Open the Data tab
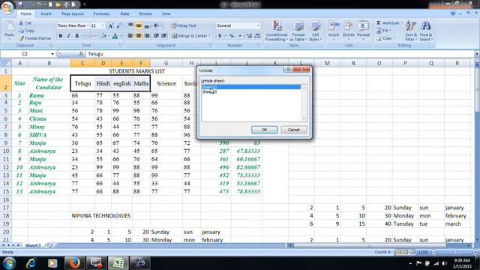The image size is (480, 270). click(x=124, y=13)
